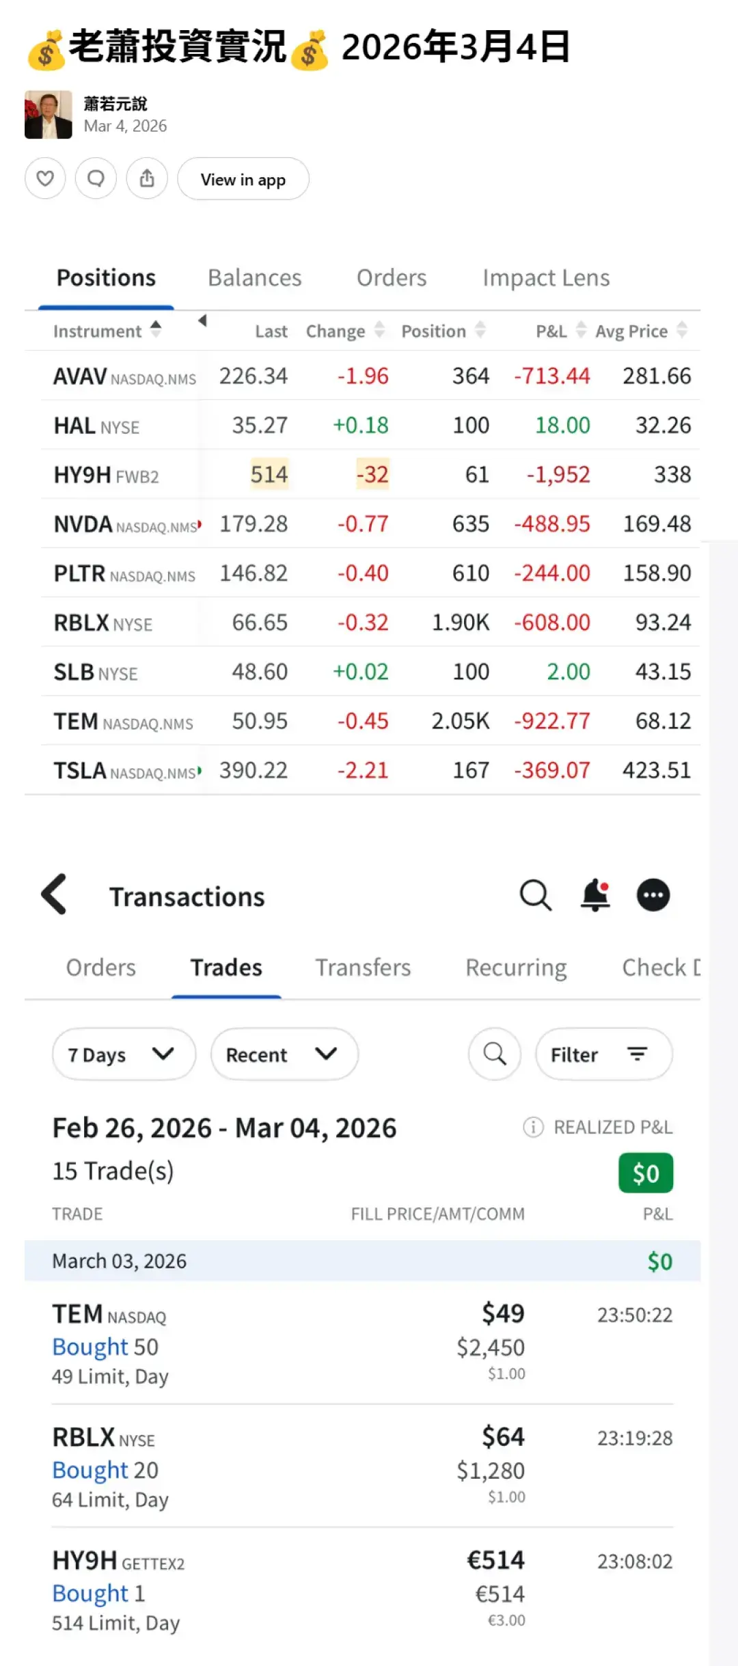
Task: Open the author's profile photo
Action: pyautogui.click(x=49, y=115)
